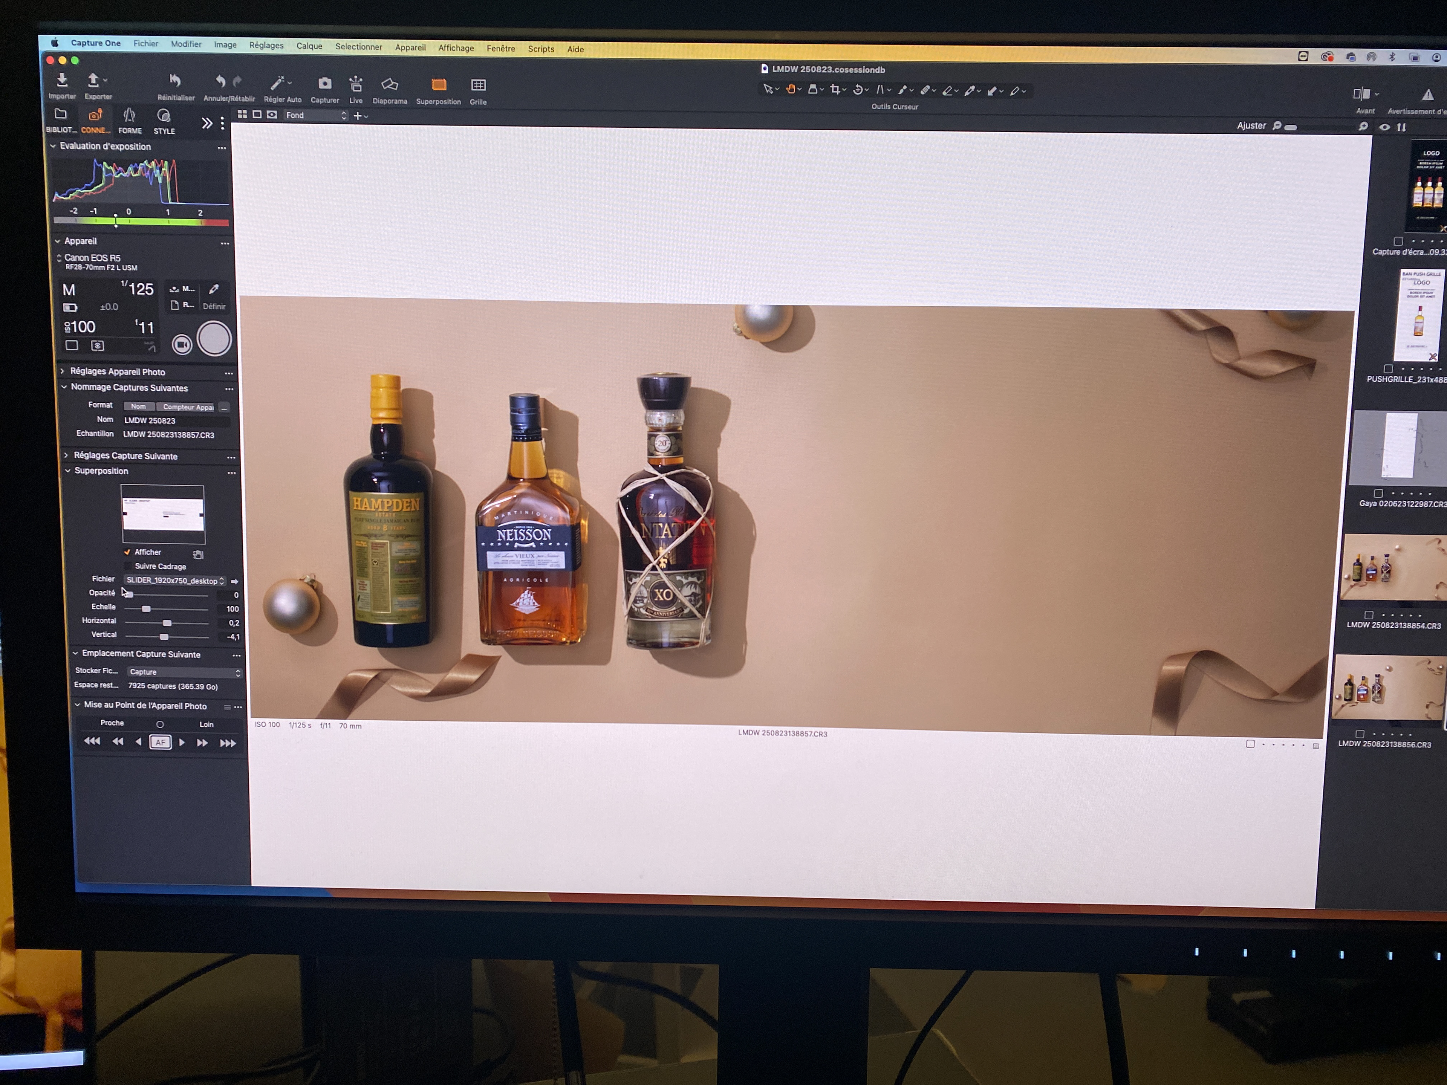Click the Importer toolbar icon
The image size is (1447, 1085).
pos(61,81)
